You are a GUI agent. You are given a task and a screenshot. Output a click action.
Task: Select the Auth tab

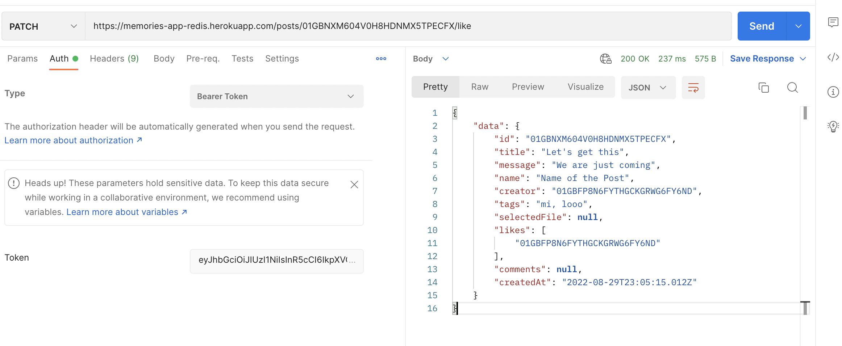coord(64,59)
